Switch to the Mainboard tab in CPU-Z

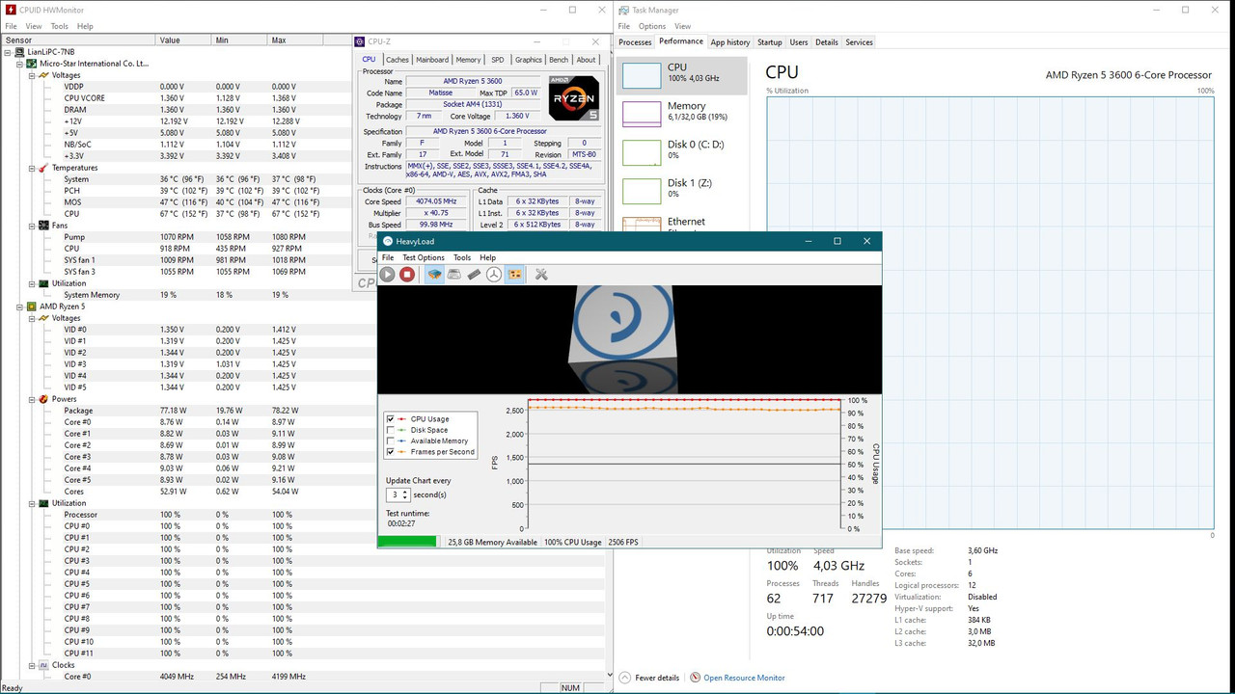point(432,60)
